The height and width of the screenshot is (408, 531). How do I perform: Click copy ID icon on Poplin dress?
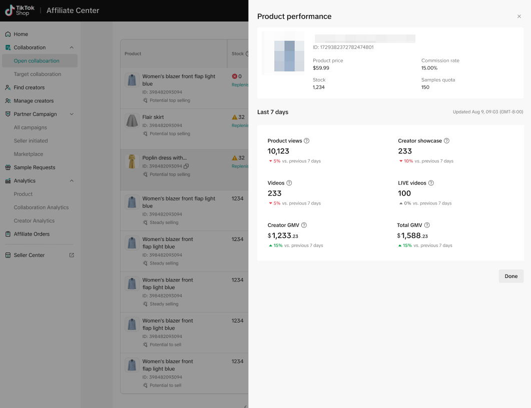coord(186,166)
